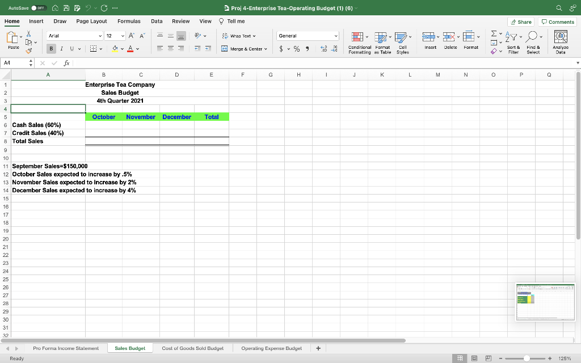The height and width of the screenshot is (363, 581).
Task: Apply yellow fill color swatch
Action: [x=115, y=49]
